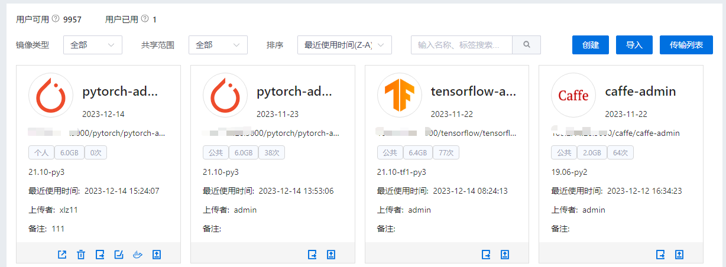Image resolution: width=726 pixels, height=267 pixels.
Task: Open the 传输列表 transfer list
Action: pyautogui.click(x=686, y=45)
